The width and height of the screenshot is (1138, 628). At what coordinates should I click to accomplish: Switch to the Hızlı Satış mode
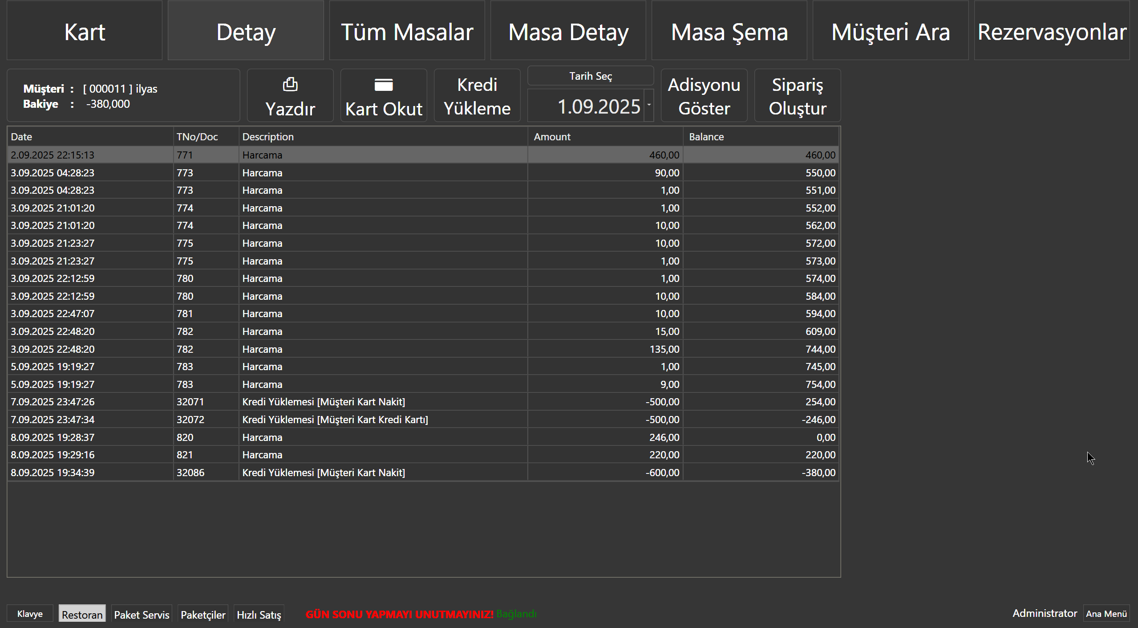(x=259, y=614)
